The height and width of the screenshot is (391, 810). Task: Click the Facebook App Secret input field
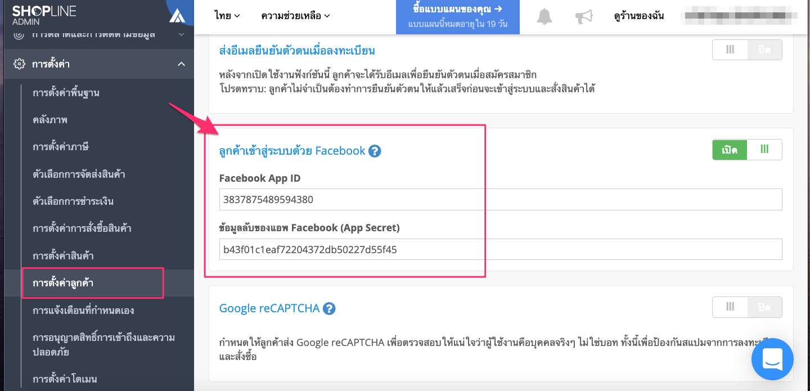point(501,249)
